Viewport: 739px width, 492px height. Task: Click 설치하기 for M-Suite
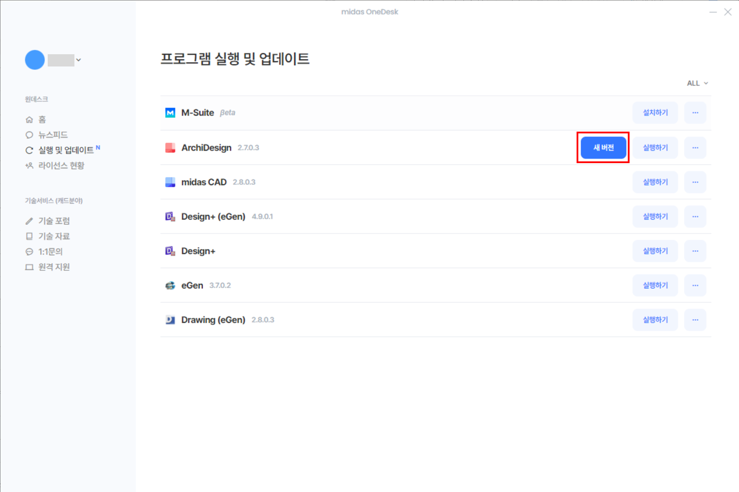(655, 113)
